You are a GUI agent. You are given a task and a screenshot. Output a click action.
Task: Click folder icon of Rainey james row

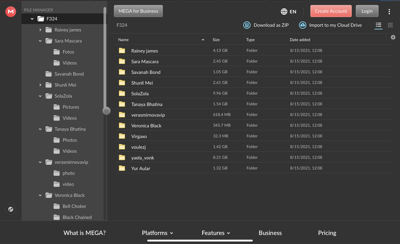click(122, 51)
